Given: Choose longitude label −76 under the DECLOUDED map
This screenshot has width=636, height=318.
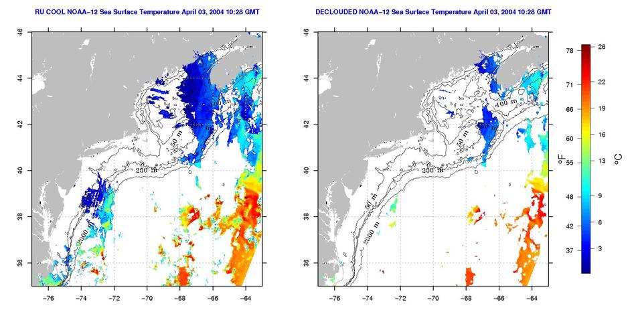Looking at the screenshot, I should pyautogui.click(x=335, y=299).
